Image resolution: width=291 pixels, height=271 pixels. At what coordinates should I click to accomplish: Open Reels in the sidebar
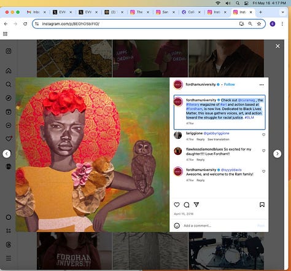tap(9, 112)
